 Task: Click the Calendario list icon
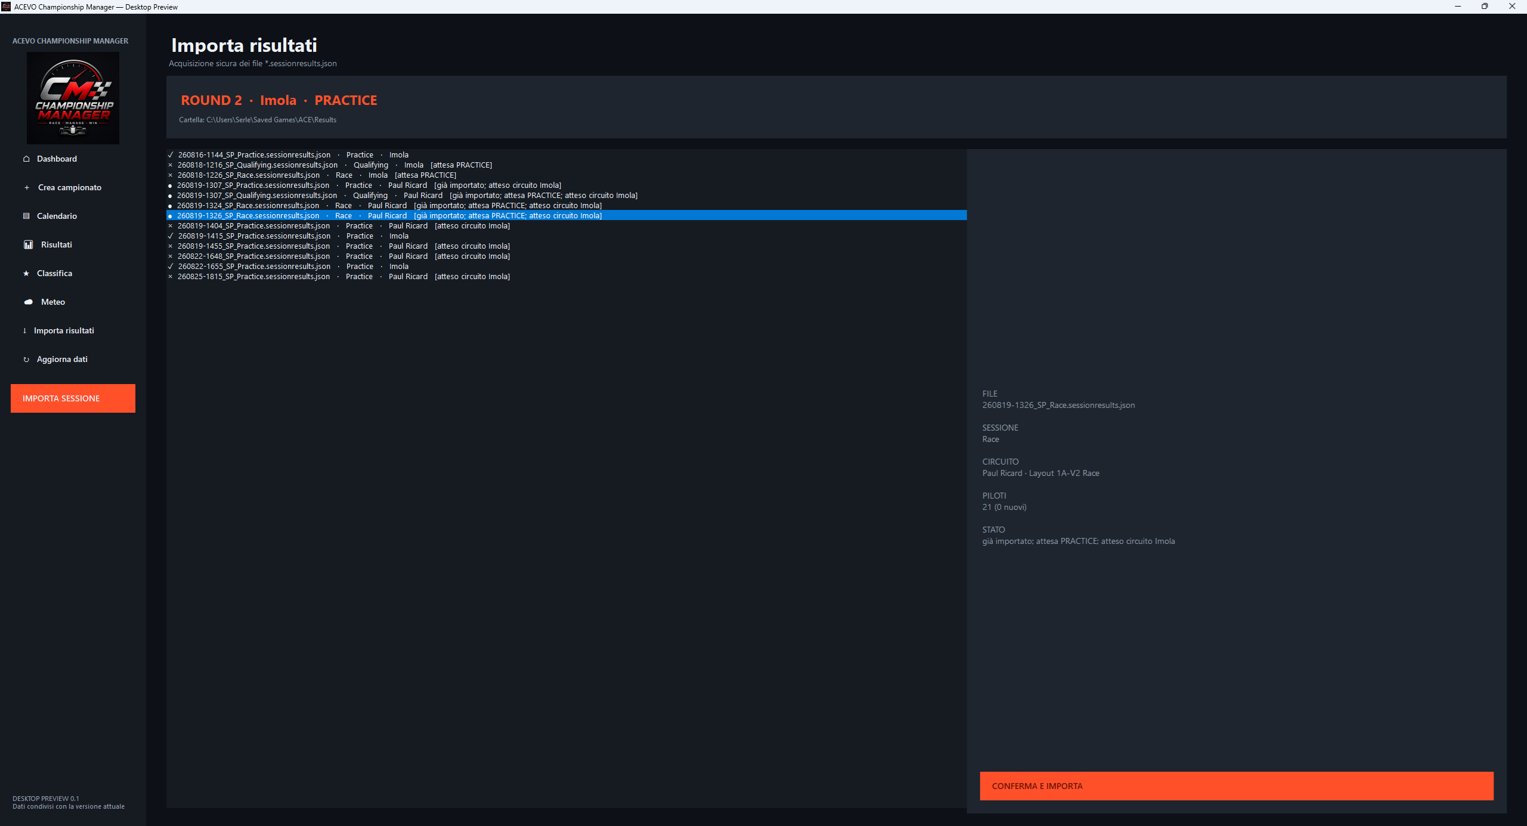(x=26, y=216)
